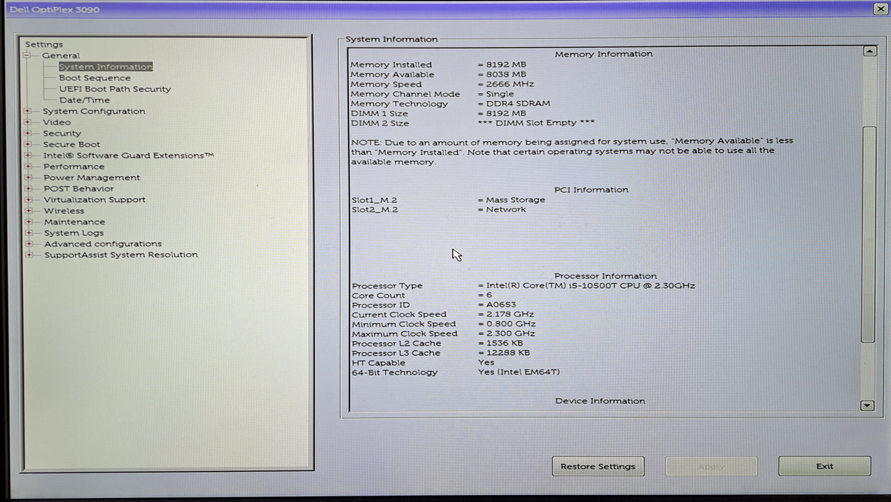The image size is (891, 502).
Task: Open UEFI Boot Path Security settings
Action: (x=115, y=89)
